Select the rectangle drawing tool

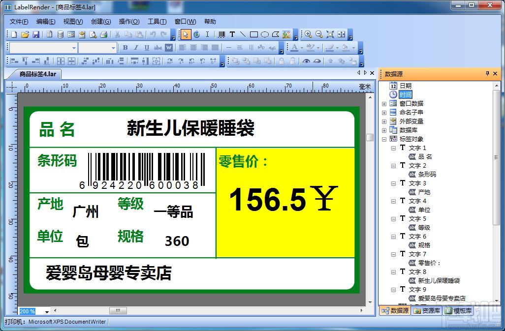[254, 34]
